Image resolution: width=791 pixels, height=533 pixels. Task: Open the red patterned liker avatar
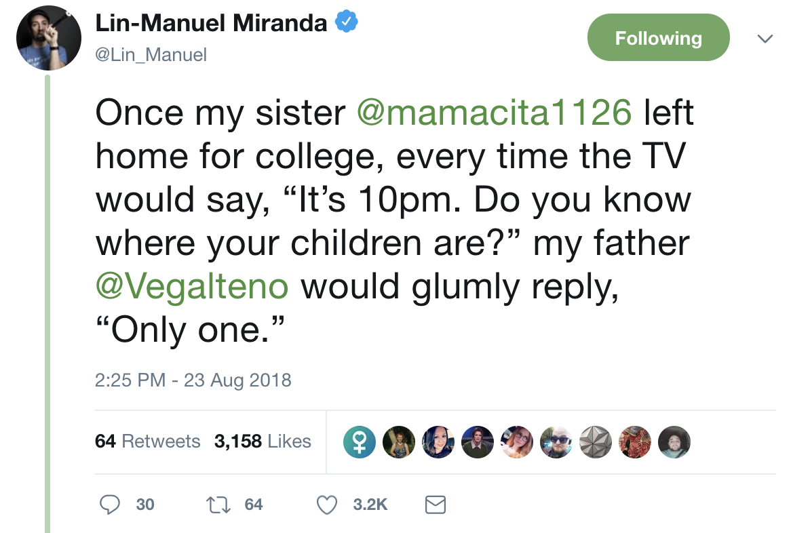[x=636, y=441]
